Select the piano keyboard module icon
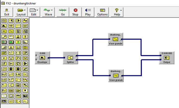179x108 pixels. [11, 37]
